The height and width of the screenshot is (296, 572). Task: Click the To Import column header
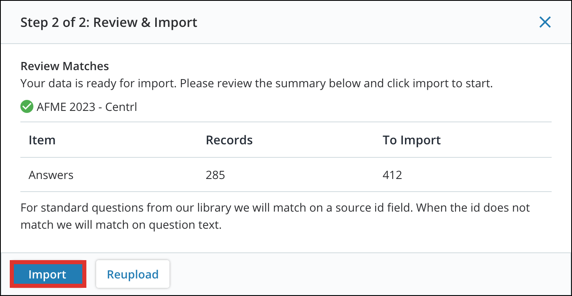pos(411,140)
